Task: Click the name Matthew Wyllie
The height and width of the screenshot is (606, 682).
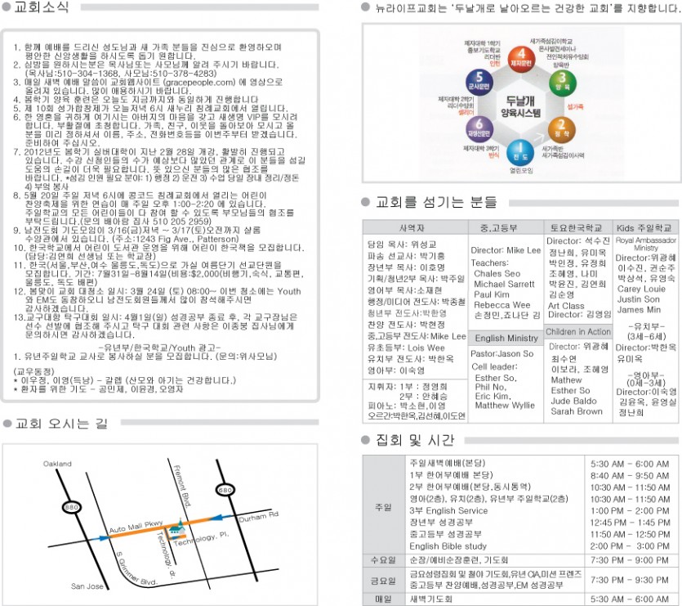Action: 505,405
